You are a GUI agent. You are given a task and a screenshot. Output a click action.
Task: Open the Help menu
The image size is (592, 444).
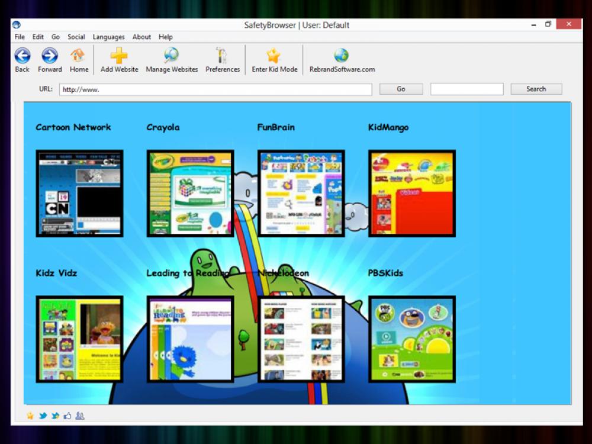point(165,37)
